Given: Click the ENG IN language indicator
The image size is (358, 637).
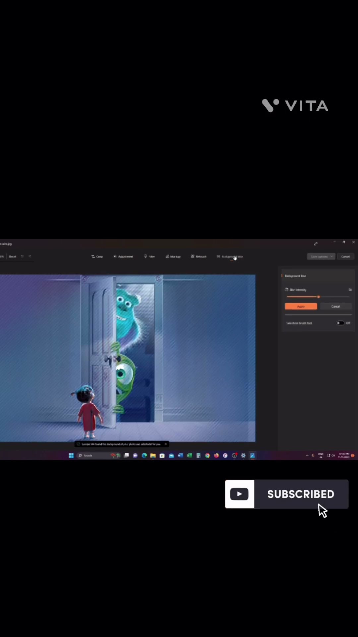Looking at the screenshot, I should tap(321, 455).
